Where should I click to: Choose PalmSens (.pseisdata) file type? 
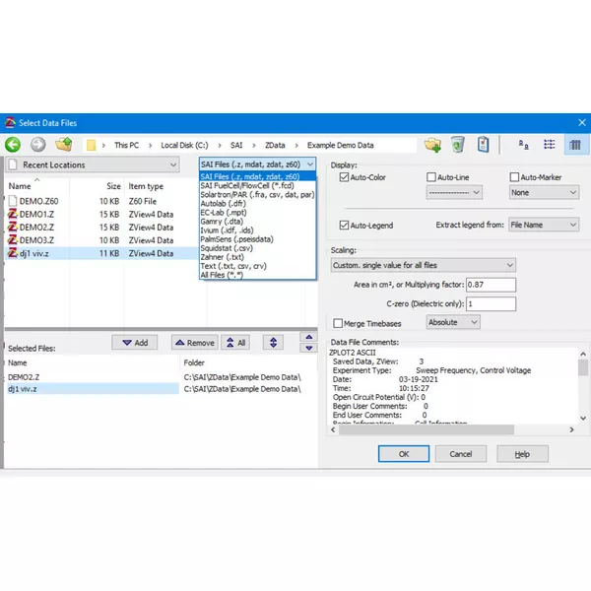(257, 239)
